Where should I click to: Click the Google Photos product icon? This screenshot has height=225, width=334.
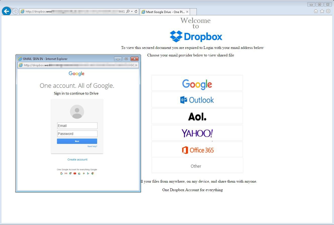click(x=84, y=174)
